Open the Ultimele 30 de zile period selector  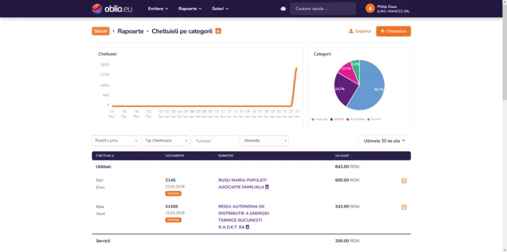384,141
